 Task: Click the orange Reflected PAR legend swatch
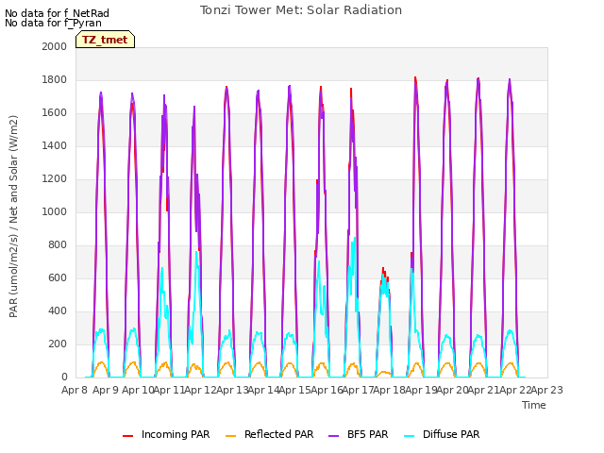[230, 436]
